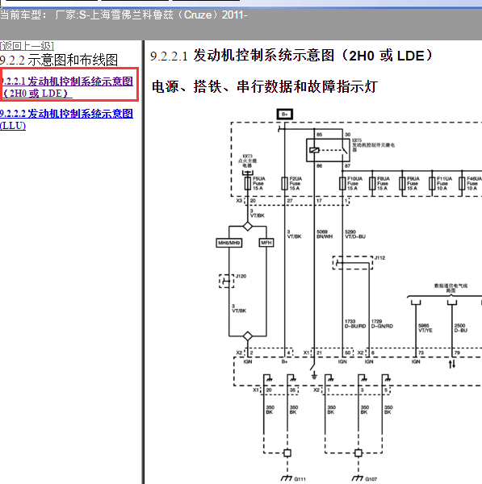This screenshot has height=484, width=482.
Task: Click the relay coil symbol in KR75
Action: [314, 150]
